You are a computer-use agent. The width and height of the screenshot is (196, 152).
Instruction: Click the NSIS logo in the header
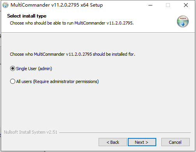[183, 21]
